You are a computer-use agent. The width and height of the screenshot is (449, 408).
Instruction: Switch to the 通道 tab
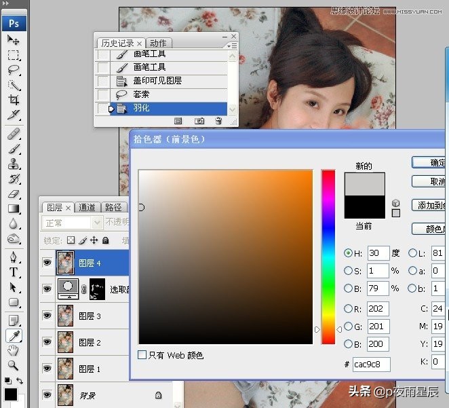point(87,208)
